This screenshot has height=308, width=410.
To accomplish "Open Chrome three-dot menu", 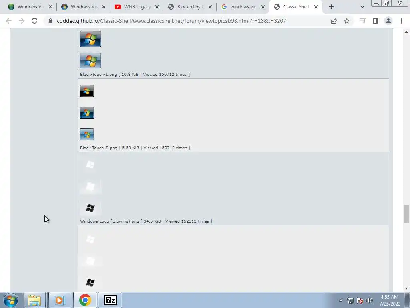I will (401, 21).
